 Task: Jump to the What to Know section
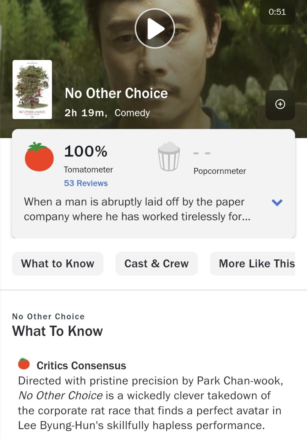coord(58,264)
